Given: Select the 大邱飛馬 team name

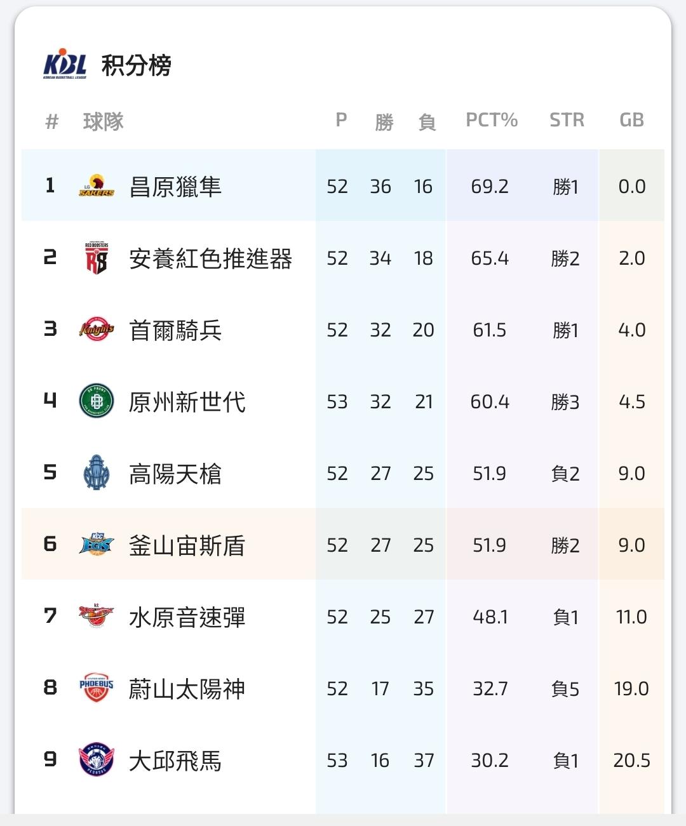Looking at the screenshot, I should click(175, 761).
